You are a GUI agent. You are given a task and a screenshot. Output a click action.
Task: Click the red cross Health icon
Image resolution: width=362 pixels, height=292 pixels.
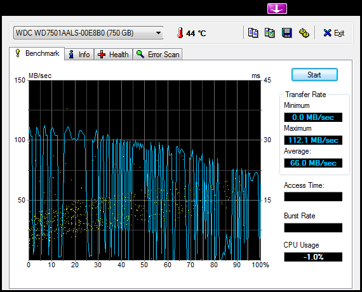click(x=102, y=55)
